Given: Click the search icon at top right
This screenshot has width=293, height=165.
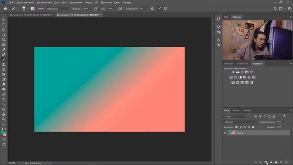Looking at the screenshot, I should click(x=275, y=9).
